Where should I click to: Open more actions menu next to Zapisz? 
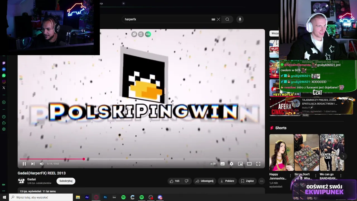pos(262,181)
